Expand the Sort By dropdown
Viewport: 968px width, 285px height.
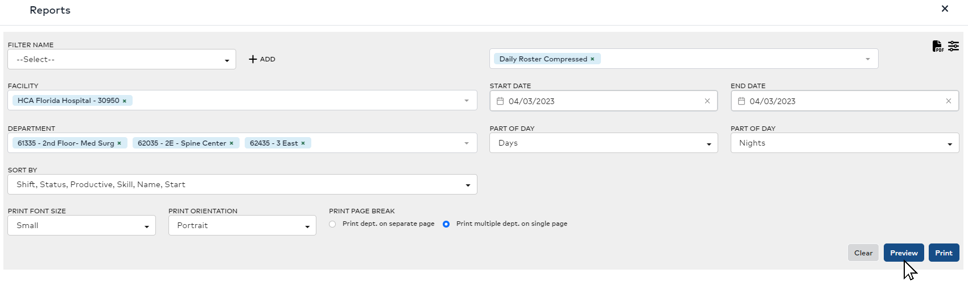coord(242,185)
